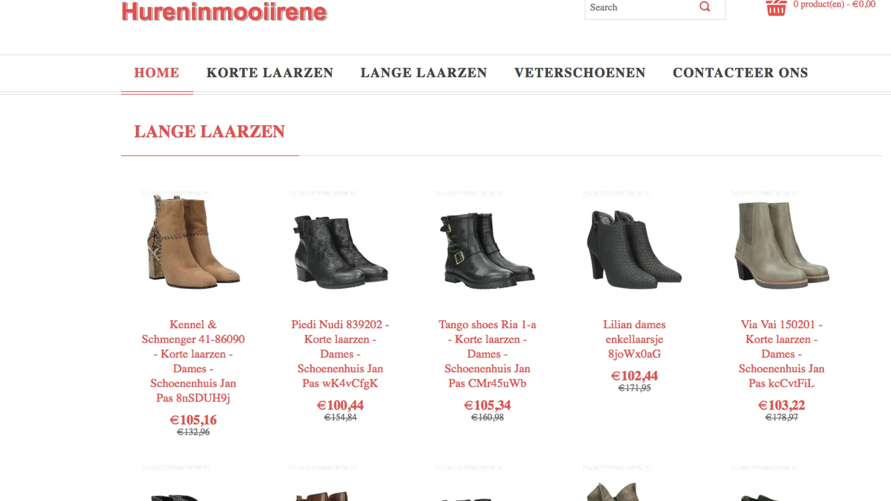
Task: Click the search magnifier icon
Action: coord(705,7)
